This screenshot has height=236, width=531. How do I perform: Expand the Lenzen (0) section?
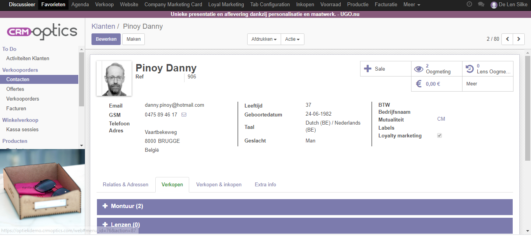pyautogui.click(x=304, y=225)
